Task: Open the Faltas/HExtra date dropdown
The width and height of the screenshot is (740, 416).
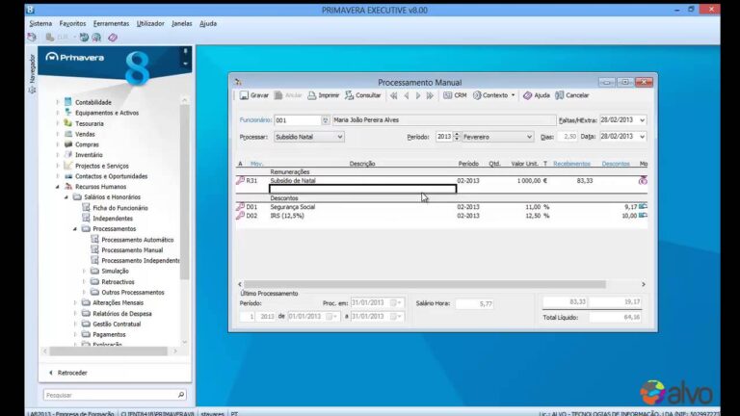Action: click(642, 120)
